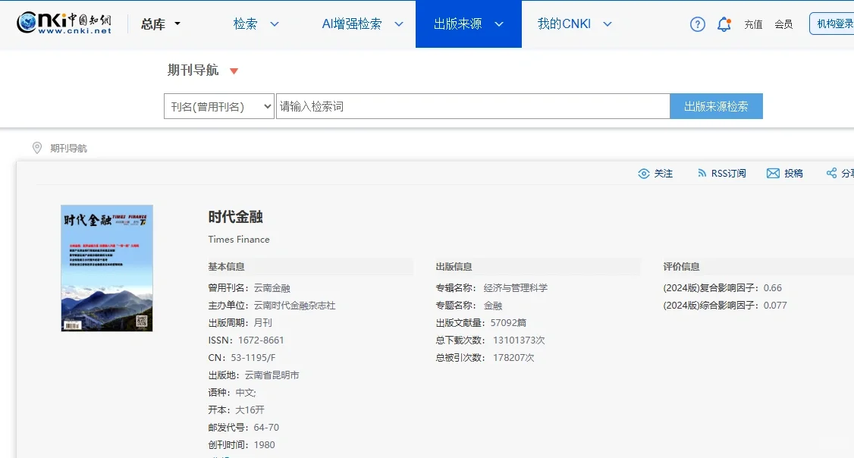Open the 充值 recharge link
The height and width of the screenshot is (458, 854).
pyautogui.click(x=753, y=24)
